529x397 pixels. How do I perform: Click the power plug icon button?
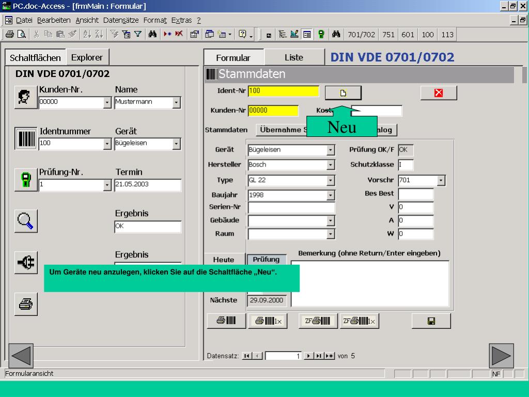point(26,262)
